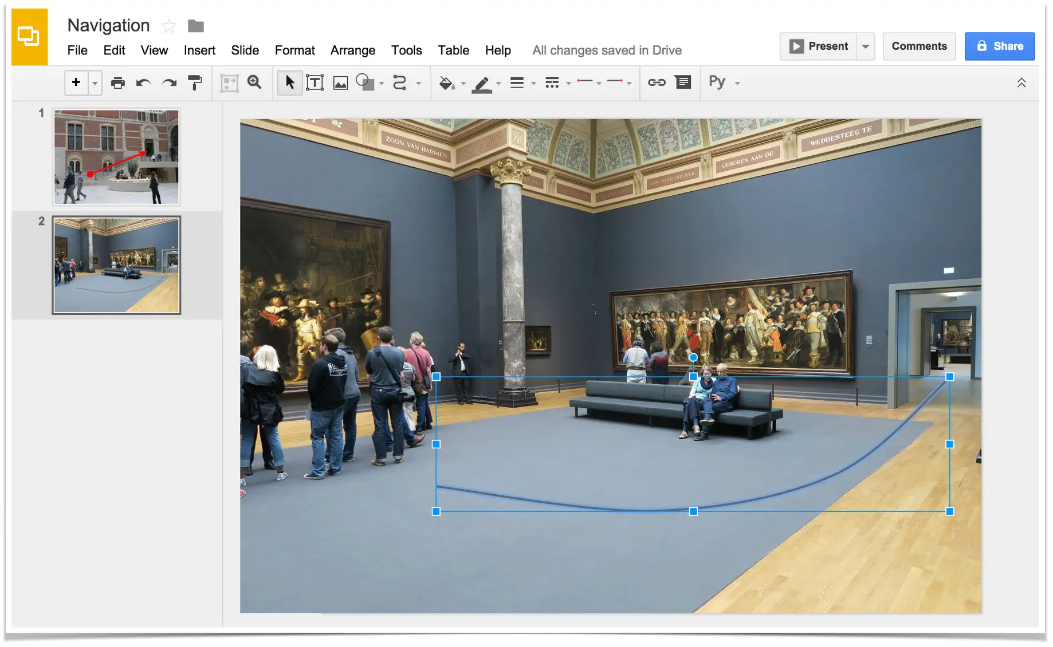Expand the line type dropdown
Image resolution: width=1053 pixels, height=647 pixels.
tap(419, 84)
